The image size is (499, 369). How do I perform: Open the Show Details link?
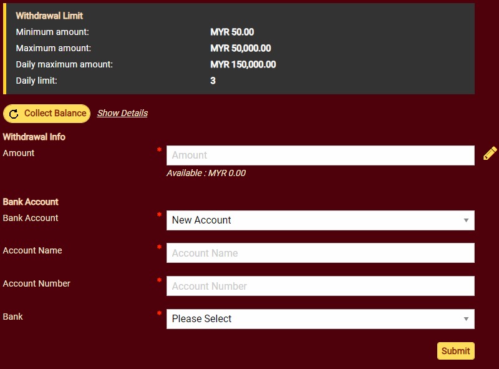click(x=122, y=113)
